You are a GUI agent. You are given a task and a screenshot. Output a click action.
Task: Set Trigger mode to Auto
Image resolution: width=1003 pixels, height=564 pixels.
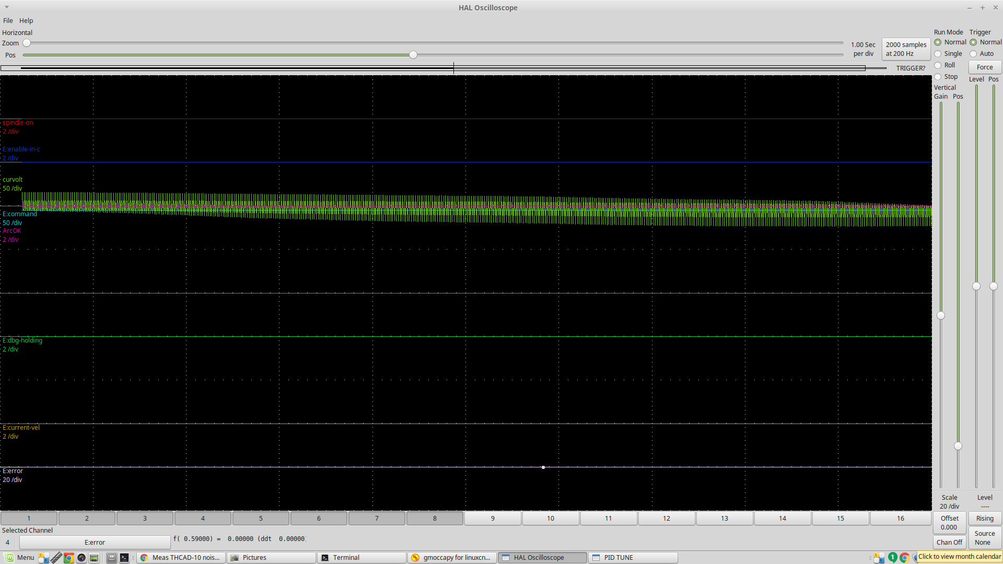click(x=982, y=54)
